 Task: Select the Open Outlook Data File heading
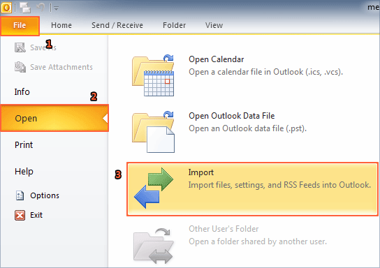click(232, 116)
